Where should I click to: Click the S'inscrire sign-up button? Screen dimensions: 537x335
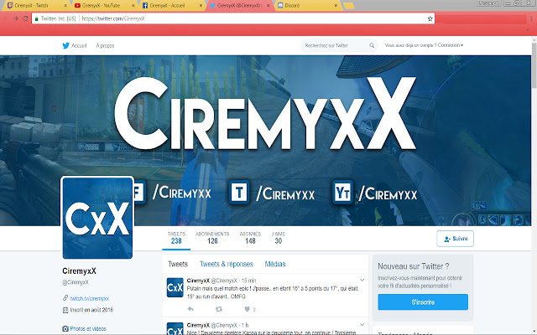423,302
